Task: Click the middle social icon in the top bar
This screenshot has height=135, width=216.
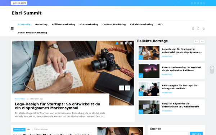Action: 198,3
